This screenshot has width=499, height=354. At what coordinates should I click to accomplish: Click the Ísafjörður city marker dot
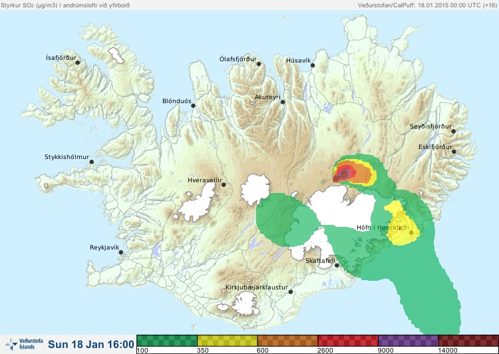77,63
